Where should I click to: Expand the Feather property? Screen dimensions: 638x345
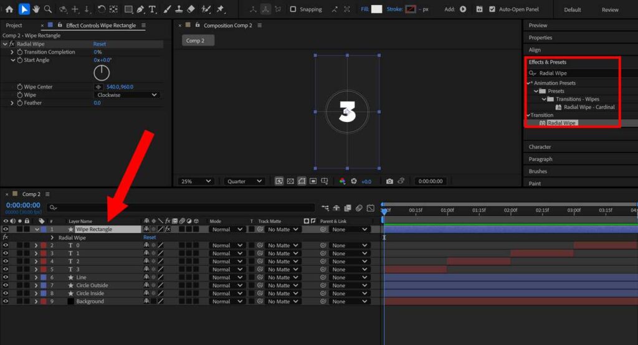pyautogui.click(x=12, y=103)
